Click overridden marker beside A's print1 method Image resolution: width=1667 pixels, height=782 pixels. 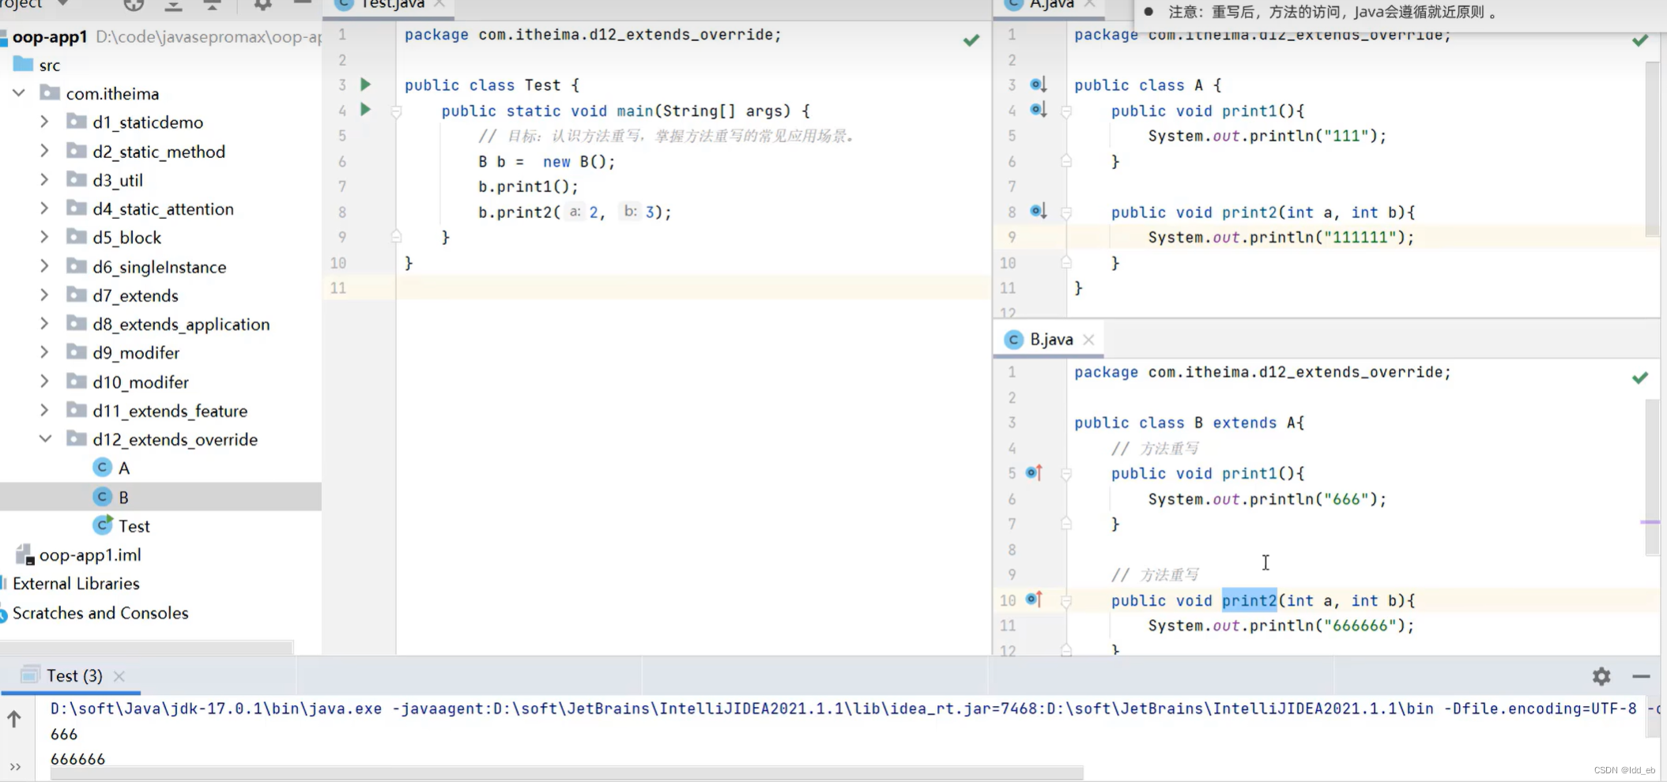point(1038,110)
